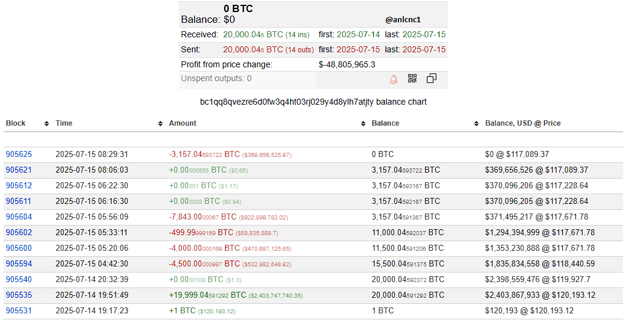Open block 905535 link
Image resolution: width=626 pixels, height=323 pixels.
[19, 295]
